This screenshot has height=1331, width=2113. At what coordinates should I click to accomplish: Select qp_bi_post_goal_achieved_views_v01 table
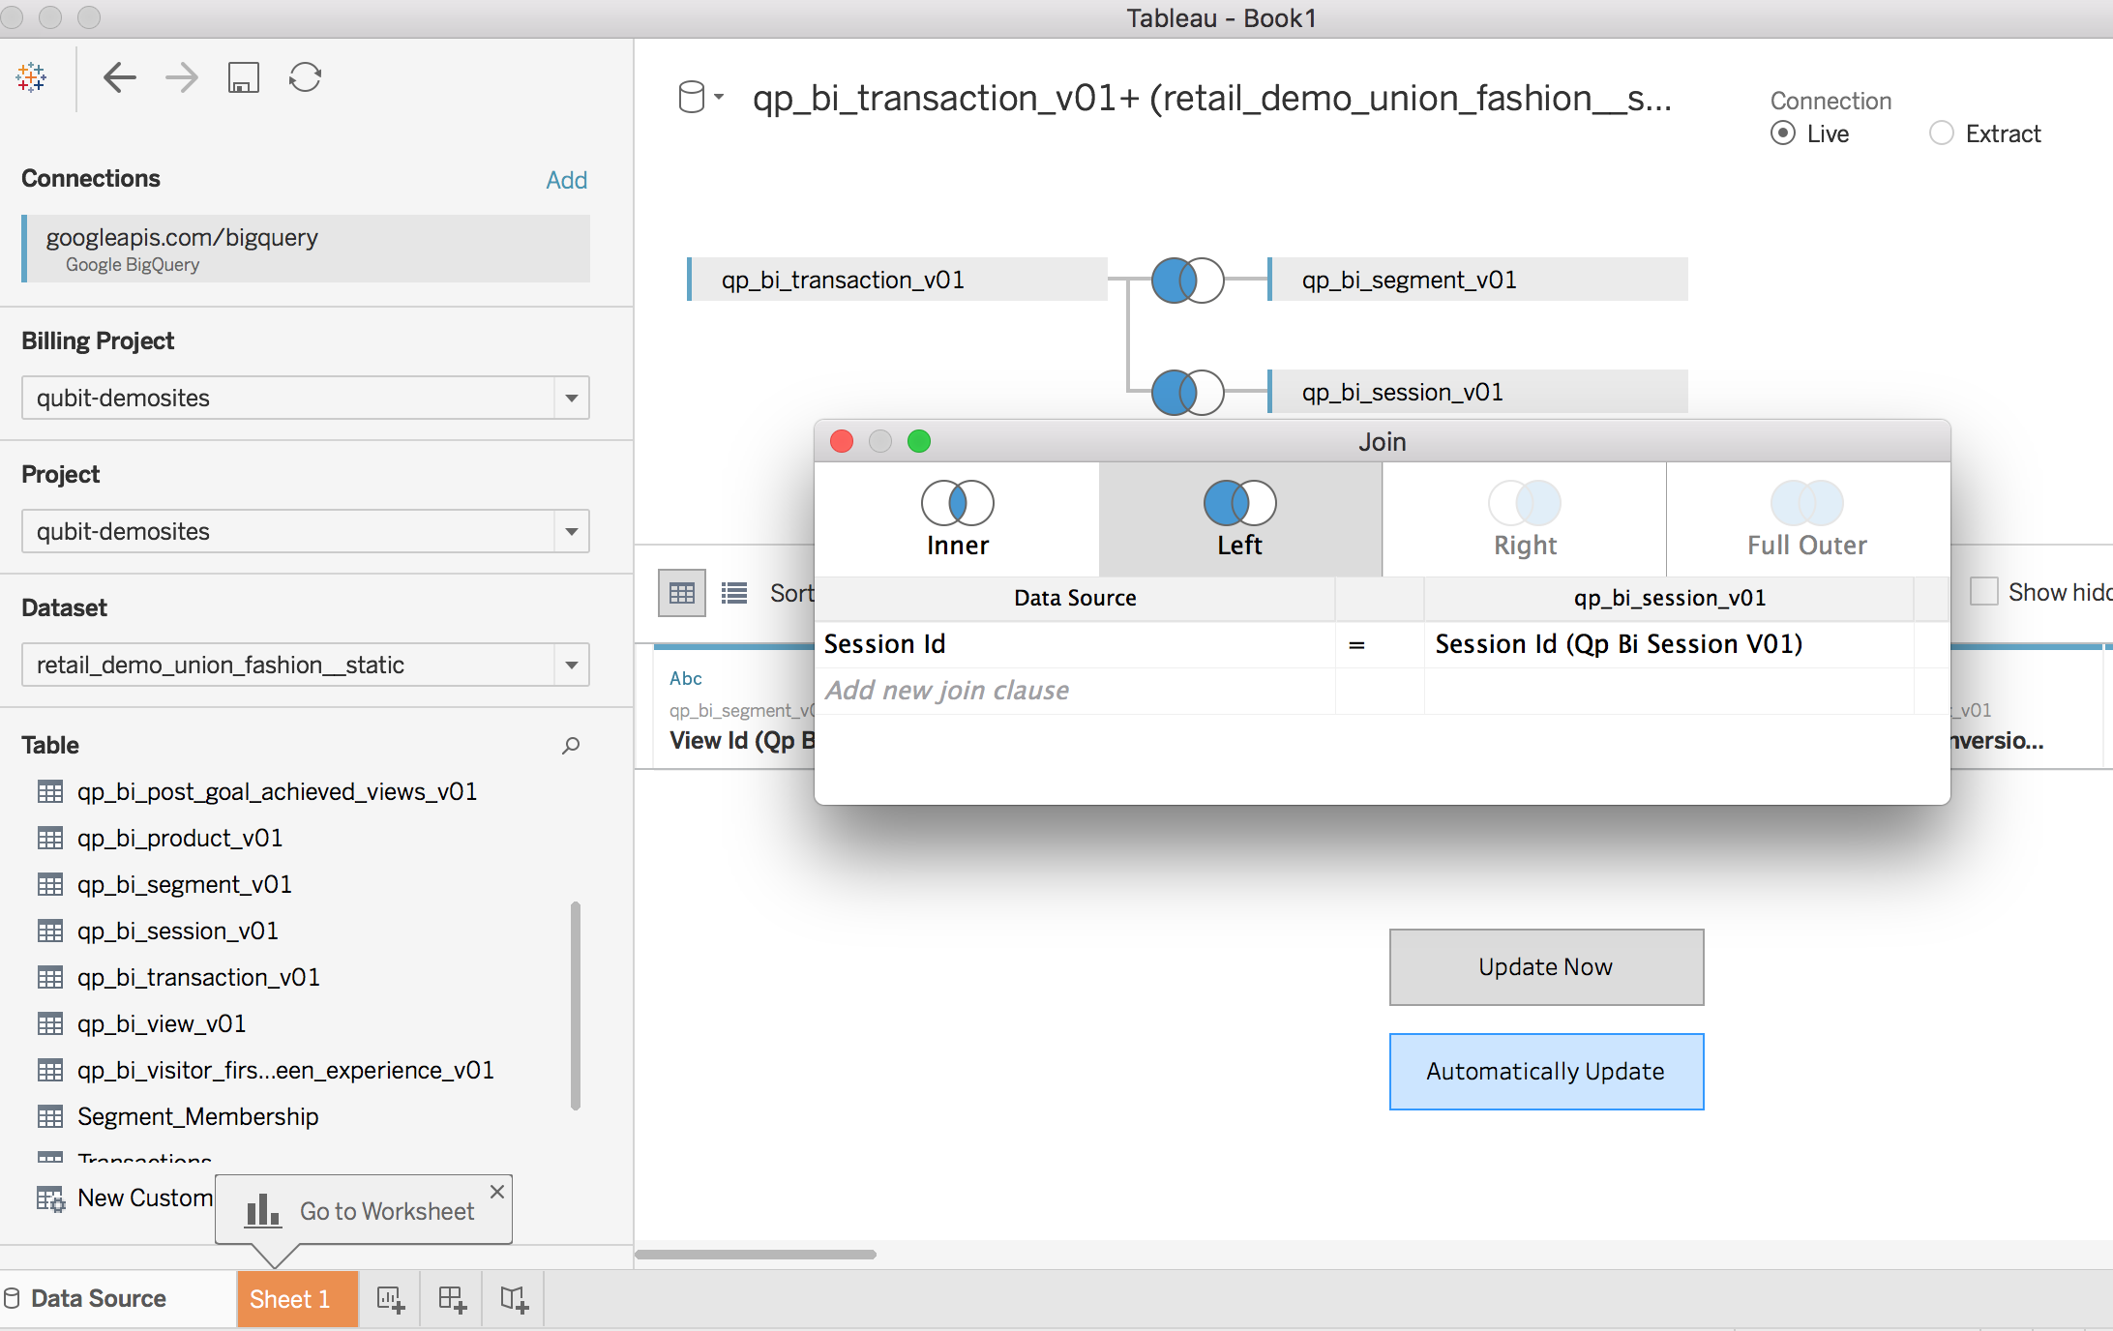point(277,791)
